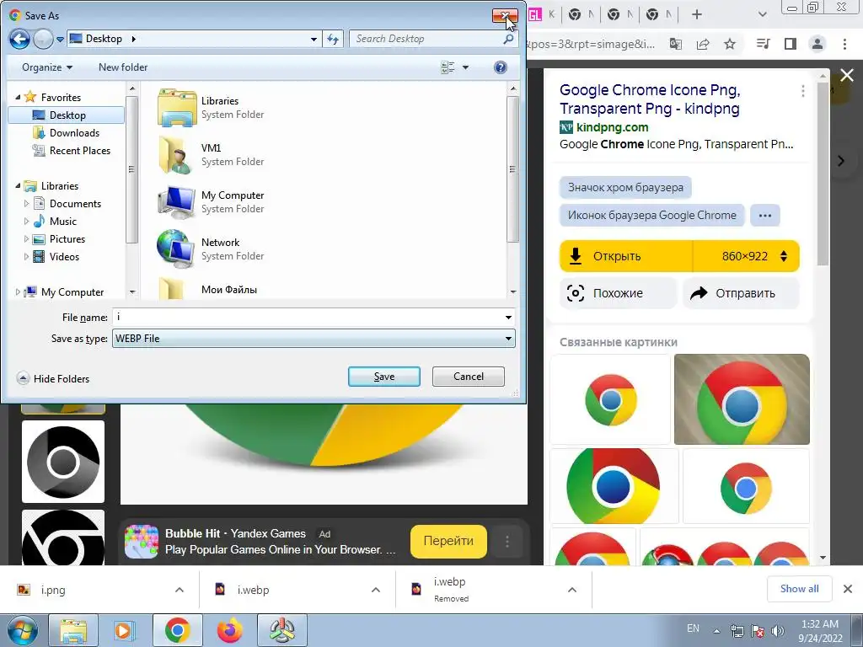The width and height of the screenshot is (863, 647).
Task: Collapse the Favorites tree group
Action: 19,97
